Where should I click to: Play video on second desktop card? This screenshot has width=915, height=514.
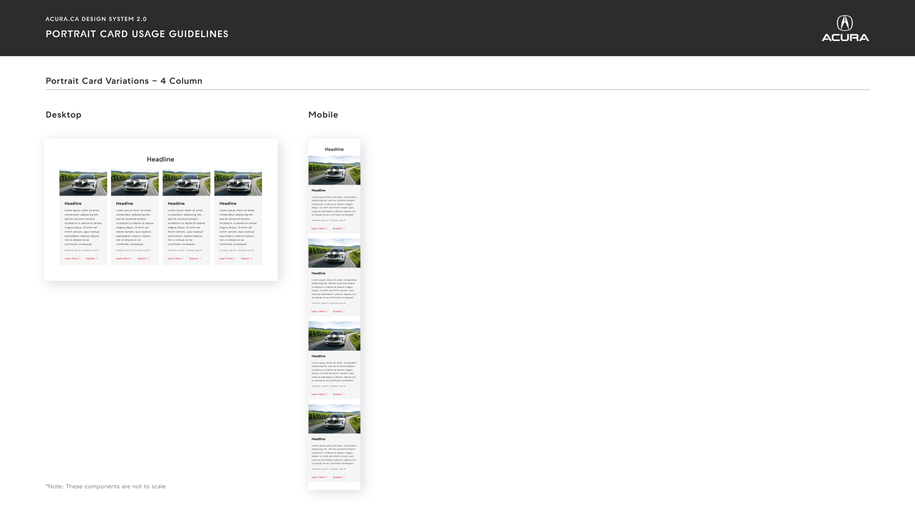tap(135, 183)
